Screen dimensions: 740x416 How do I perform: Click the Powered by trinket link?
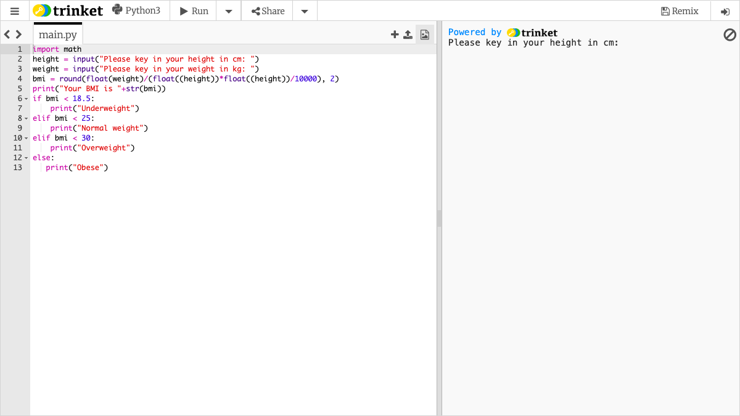[503, 33]
